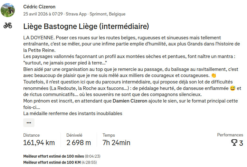Click the Temps value 7h 24min
This screenshot has height=167, width=247.
tap(116, 143)
